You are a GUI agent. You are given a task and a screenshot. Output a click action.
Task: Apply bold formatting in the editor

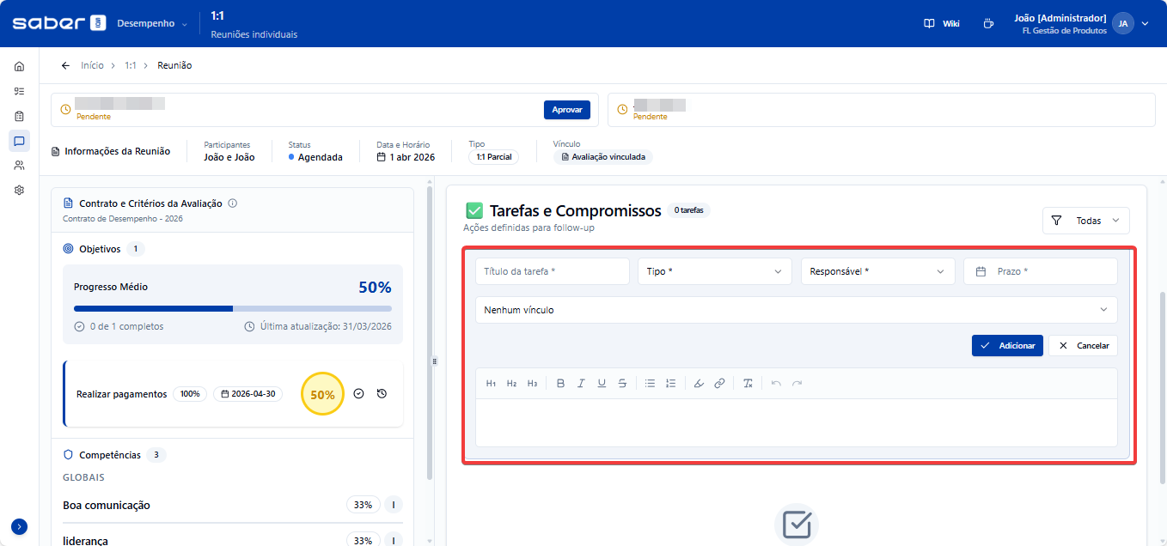pyautogui.click(x=561, y=384)
